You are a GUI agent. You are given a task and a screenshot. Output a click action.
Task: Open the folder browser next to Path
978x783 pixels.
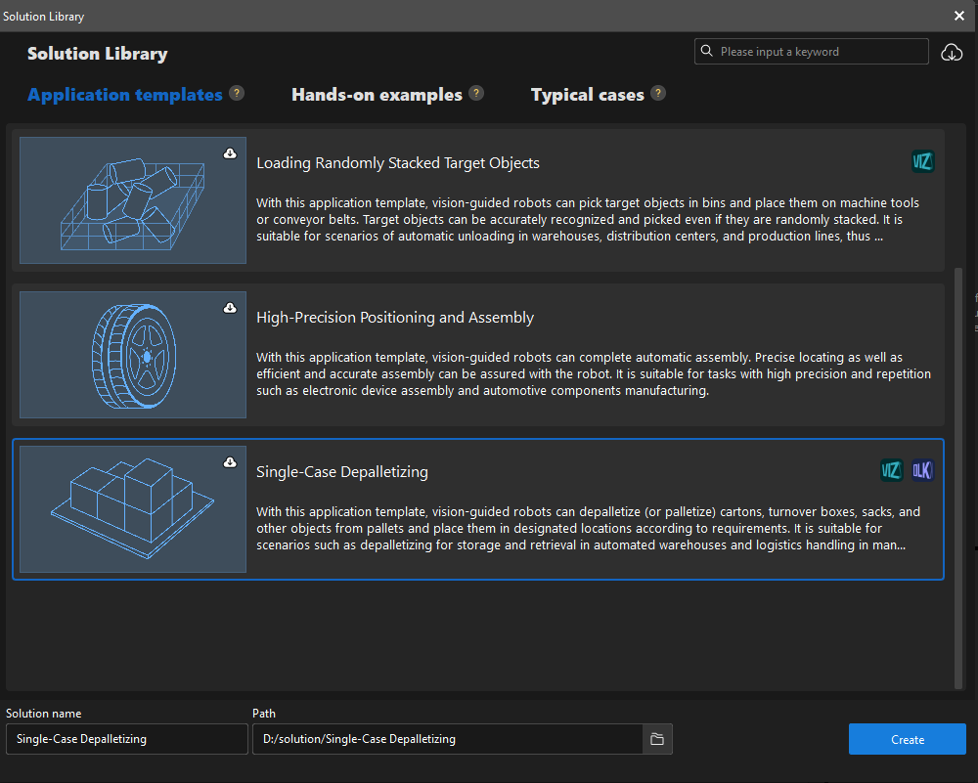pos(657,739)
